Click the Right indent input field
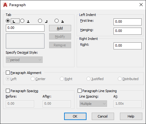This screenshot has height=124, width=146. coord(128,46)
